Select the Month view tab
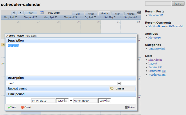186x115 pixels. tap(104, 13)
